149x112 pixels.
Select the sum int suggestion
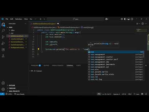click(116, 52)
